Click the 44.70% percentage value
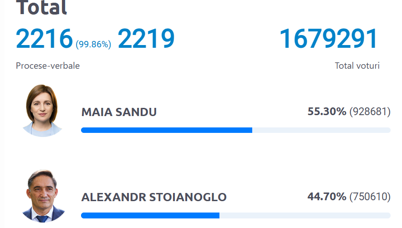 coord(327,197)
